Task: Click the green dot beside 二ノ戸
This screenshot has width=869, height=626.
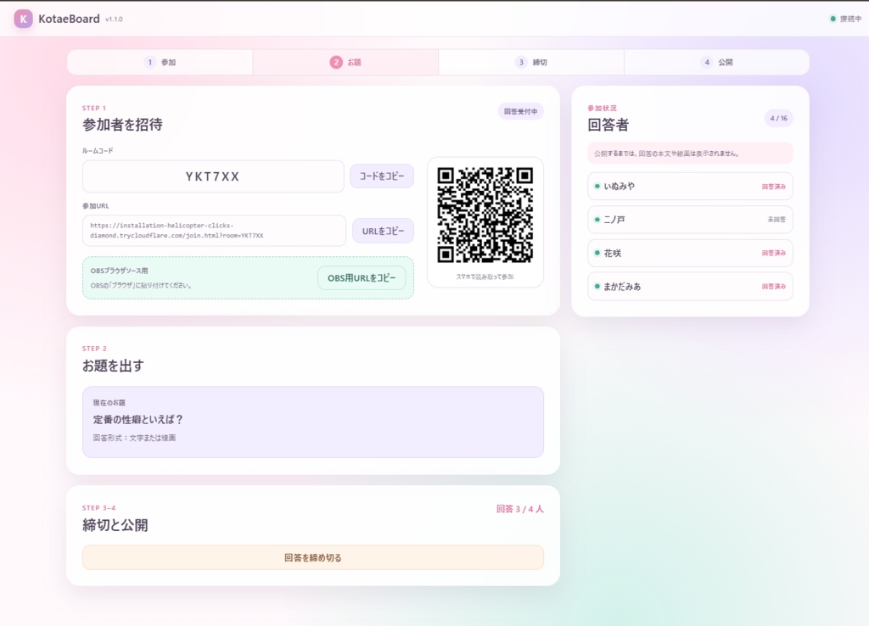Action: [597, 220]
